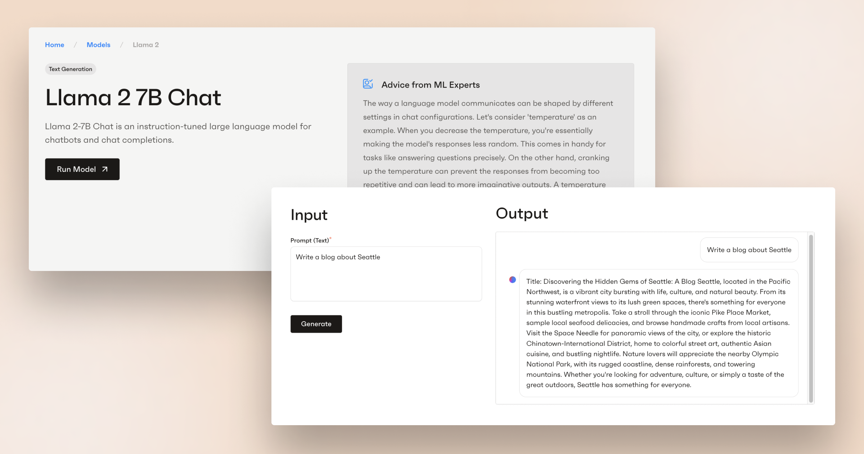This screenshot has width=864, height=454.
Task: Open the Models breadcrumb page
Action: (98, 45)
